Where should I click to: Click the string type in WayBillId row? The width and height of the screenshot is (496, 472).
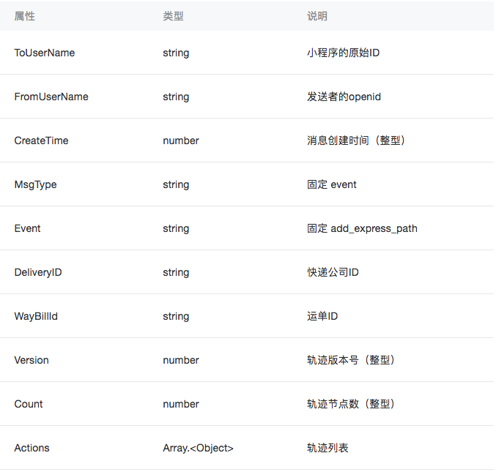point(176,316)
